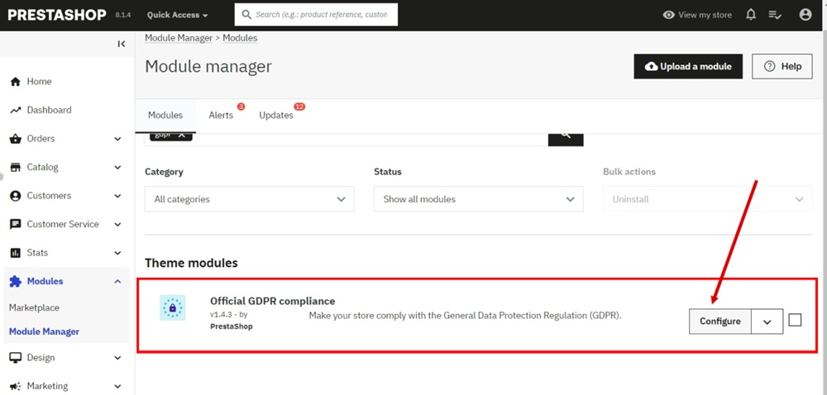Expand the Design menu chevron
The width and height of the screenshot is (827, 395).
(117, 358)
